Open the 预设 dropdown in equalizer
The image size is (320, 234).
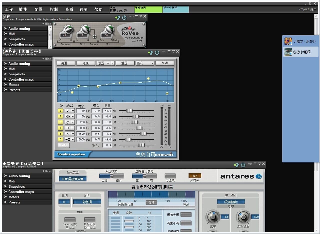(x=145, y=63)
